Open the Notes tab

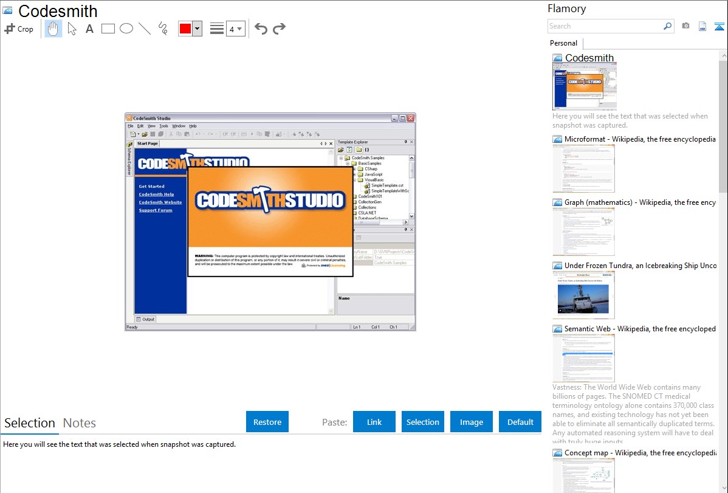tap(80, 423)
